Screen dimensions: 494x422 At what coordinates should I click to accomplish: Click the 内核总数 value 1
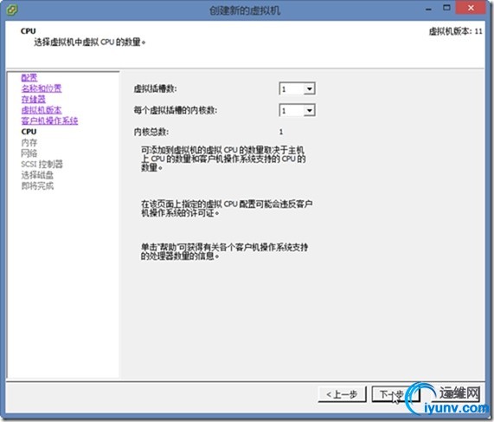(281, 132)
